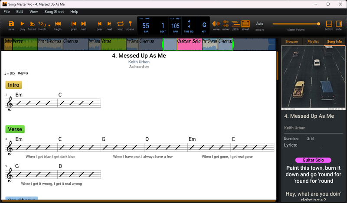Open the Song Sheet menu
The height and width of the screenshot is (203, 347).
54,12
